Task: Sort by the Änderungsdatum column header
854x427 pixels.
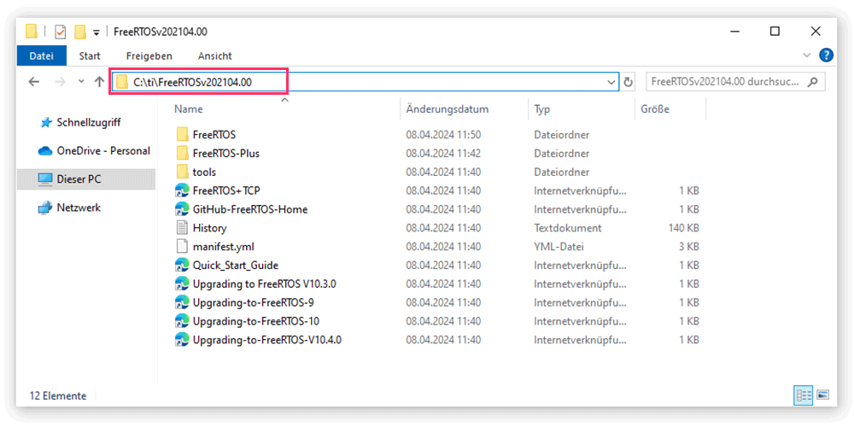Action: point(447,109)
